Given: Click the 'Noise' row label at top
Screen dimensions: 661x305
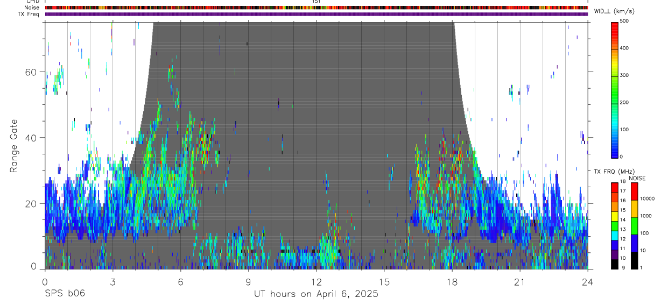Looking at the screenshot, I should tap(33, 8).
